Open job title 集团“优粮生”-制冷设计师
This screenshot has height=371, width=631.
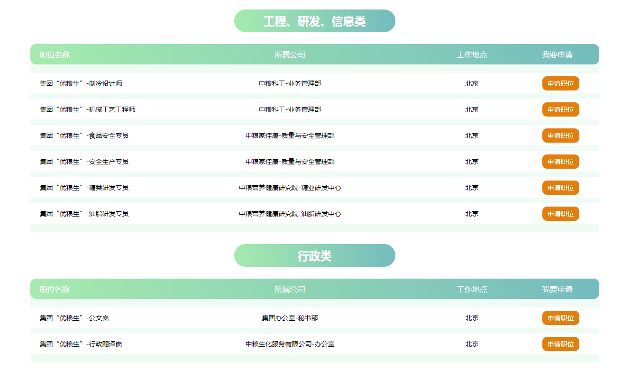(x=81, y=83)
